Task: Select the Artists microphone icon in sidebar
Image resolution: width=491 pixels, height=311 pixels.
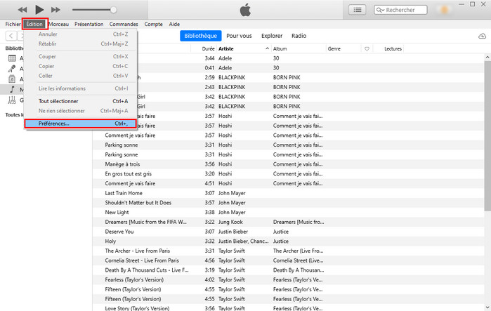Action: pyautogui.click(x=12, y=69)
